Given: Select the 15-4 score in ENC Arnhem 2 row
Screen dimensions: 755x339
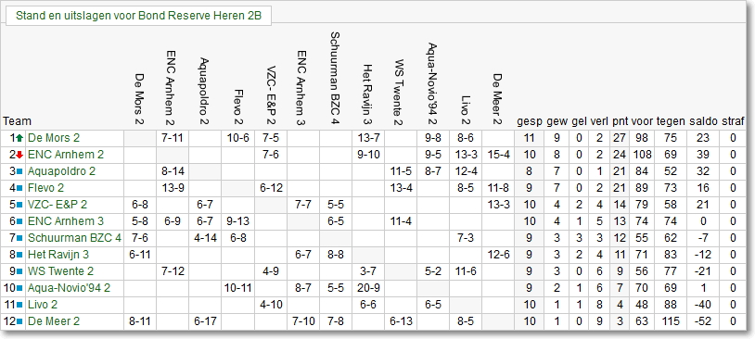Looking at the screenshot, I should point(498,155).
